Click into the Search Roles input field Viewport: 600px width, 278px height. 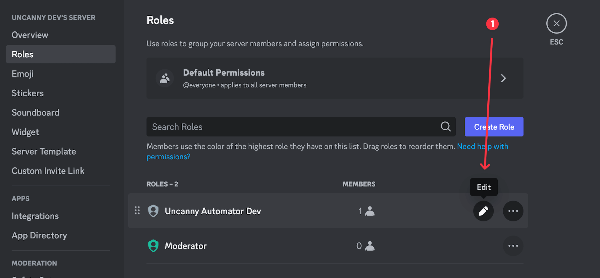pos(292,127)
